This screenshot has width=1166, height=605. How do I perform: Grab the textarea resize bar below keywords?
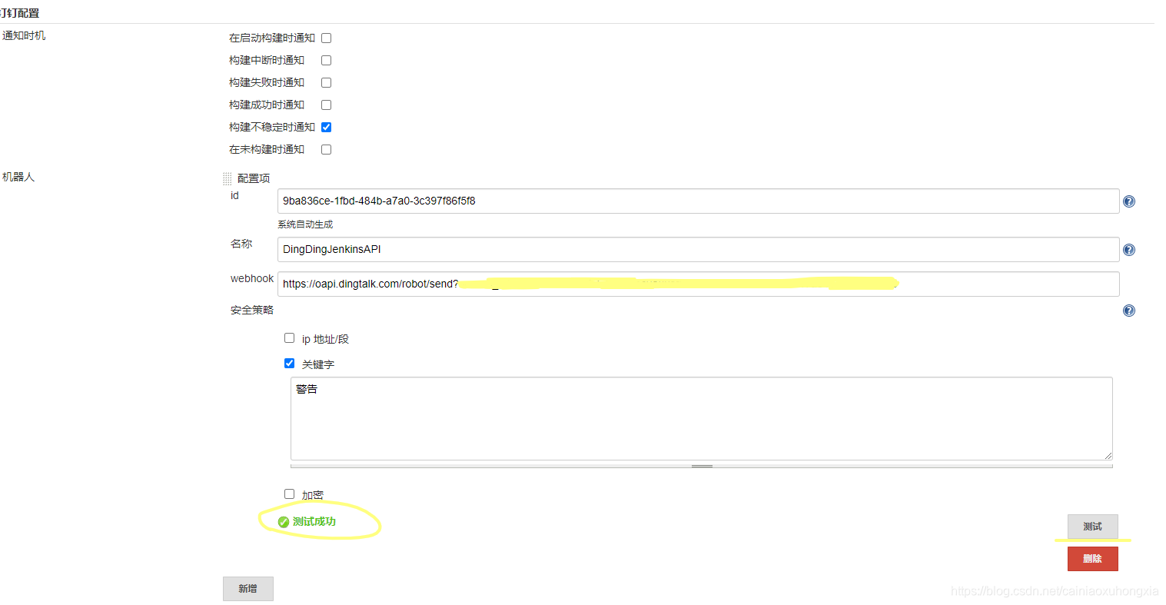701,466
